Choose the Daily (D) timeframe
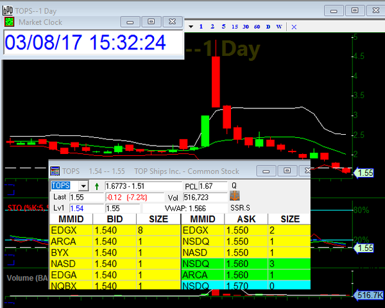The height and width of the screenshot is (308, 385). point(268,26)
